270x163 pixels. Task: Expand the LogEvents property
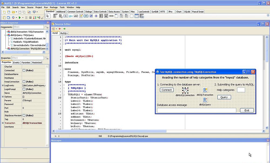point(3,85)
